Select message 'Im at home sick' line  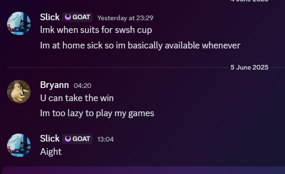point(140,45)
